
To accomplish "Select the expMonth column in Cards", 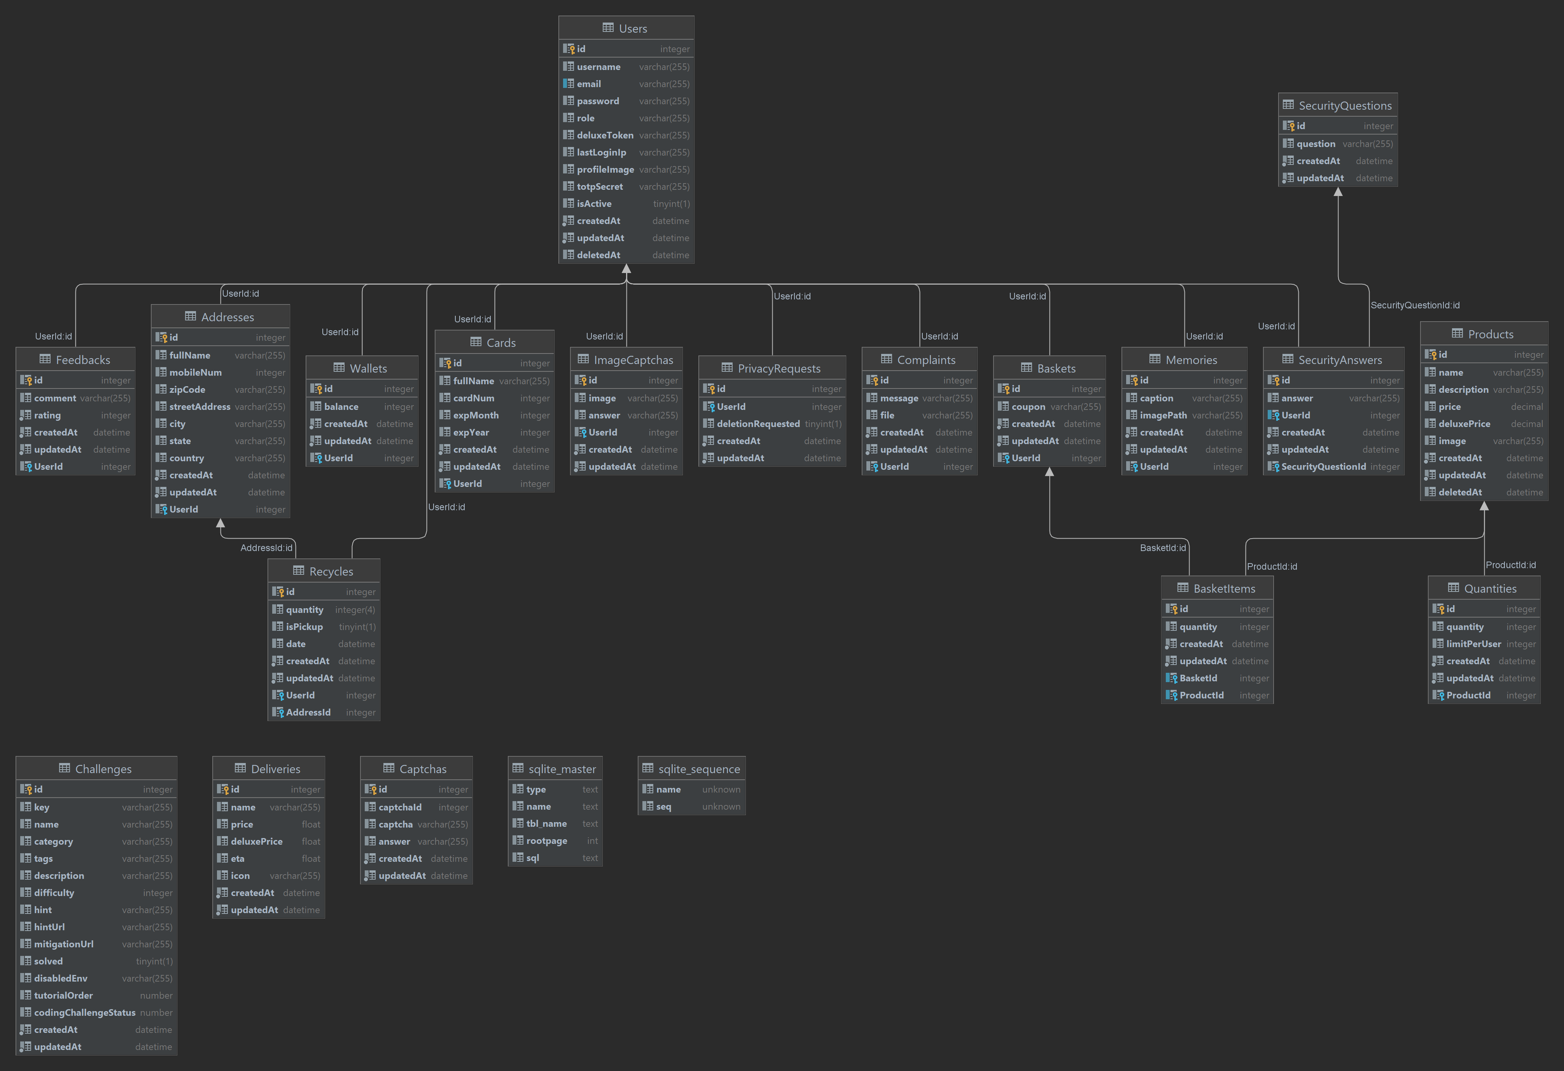I will (x=495, y=415).
